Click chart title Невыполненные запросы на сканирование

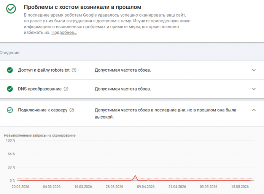click(40, 136)
